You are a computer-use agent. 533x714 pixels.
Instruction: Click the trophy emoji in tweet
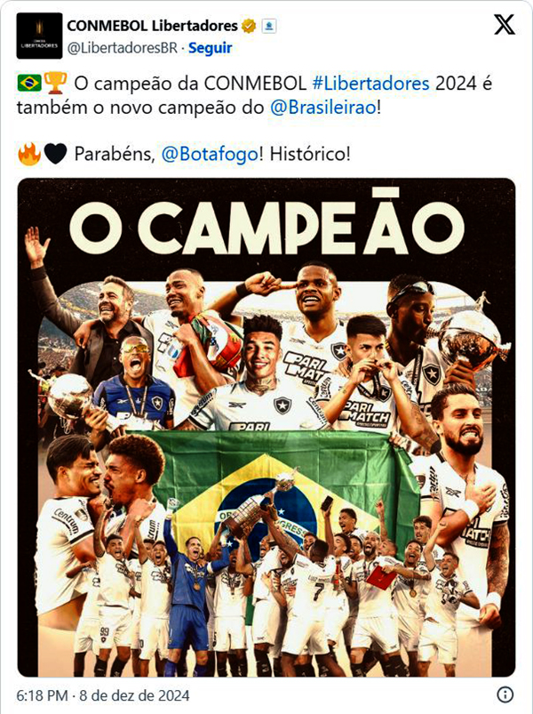(x=55, y=84)
